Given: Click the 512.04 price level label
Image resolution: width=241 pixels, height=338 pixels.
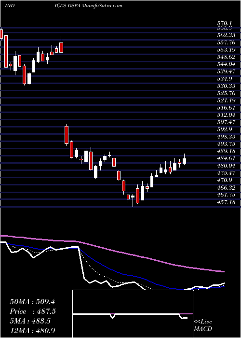Looking at the screenshot, I should pos(226,115).
